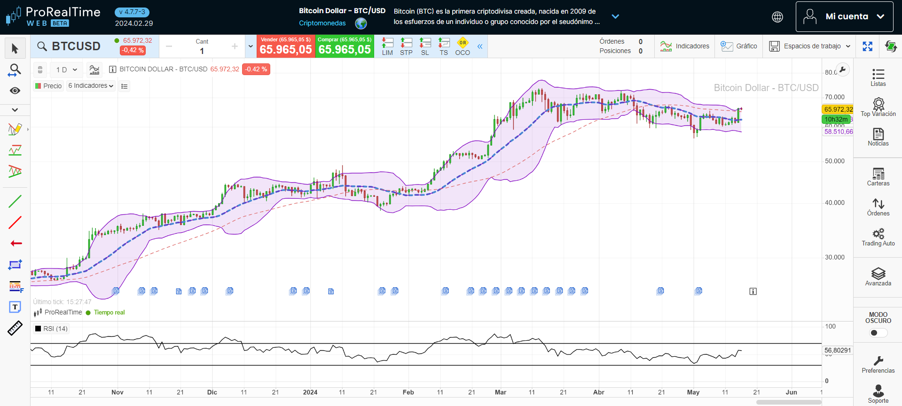Click the Vender sell price button
The width and height of the screenshot is (902, 406).
pyautogui.click(x=286, y=46)
